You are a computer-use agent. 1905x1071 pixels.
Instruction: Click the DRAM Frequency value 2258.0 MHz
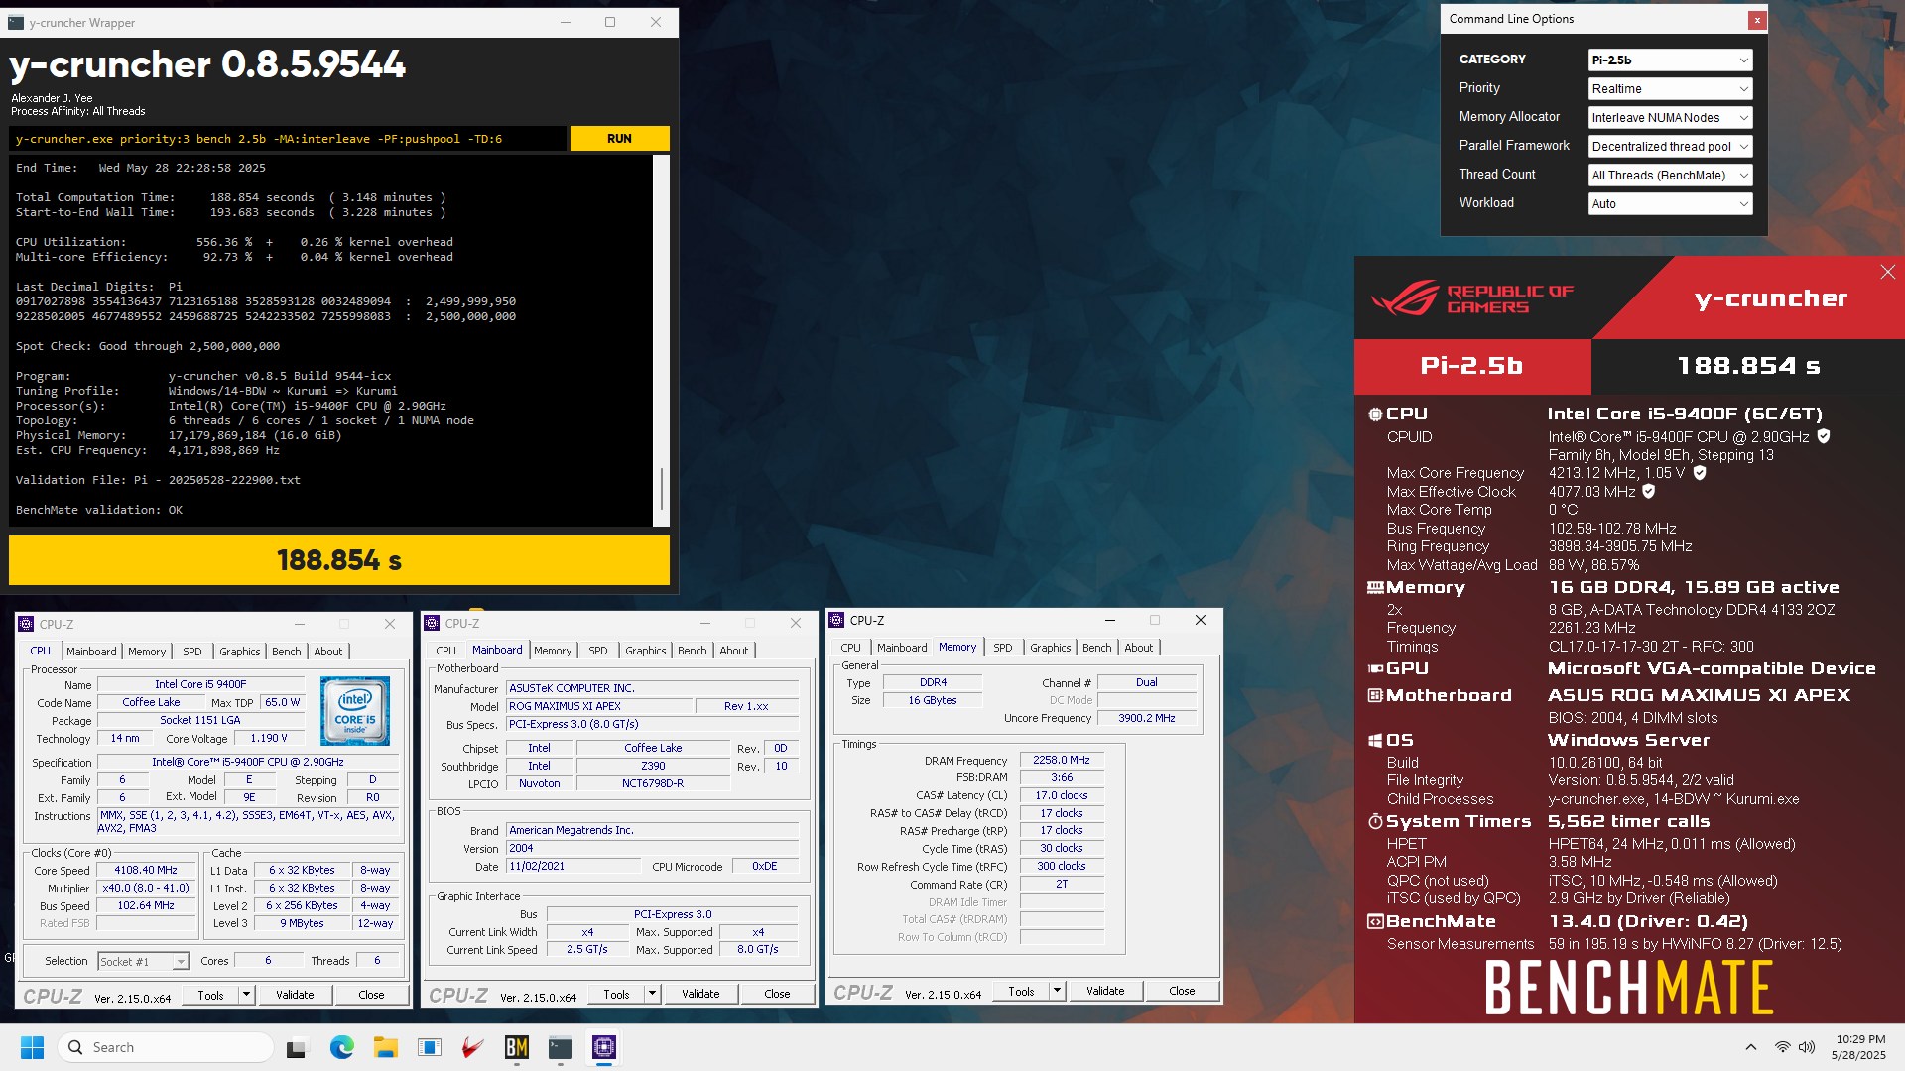(1062, 760)
